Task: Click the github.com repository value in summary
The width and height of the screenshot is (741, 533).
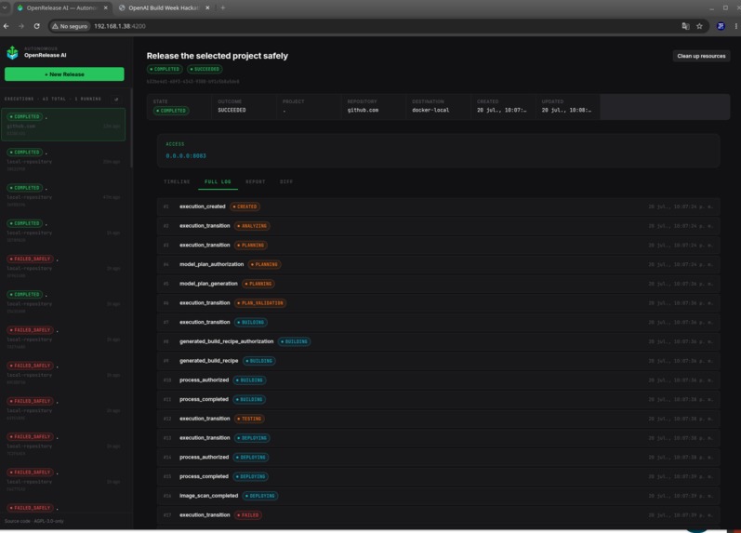Action: 363,110
